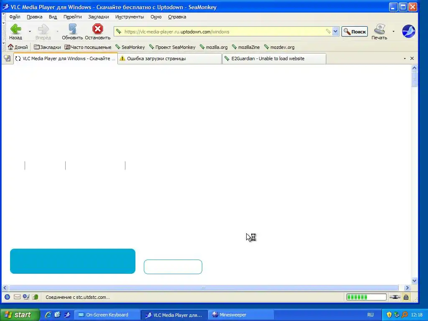Click the URL bar site identity icon
This screenshot has width=428, height=321.
click(118, 32)
